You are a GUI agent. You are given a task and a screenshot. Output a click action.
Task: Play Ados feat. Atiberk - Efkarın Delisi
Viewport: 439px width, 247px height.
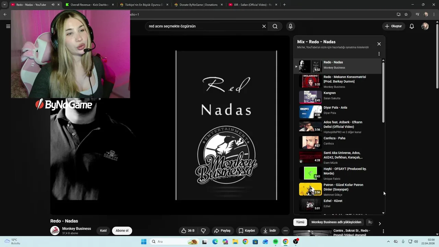[x=338, y=127]
